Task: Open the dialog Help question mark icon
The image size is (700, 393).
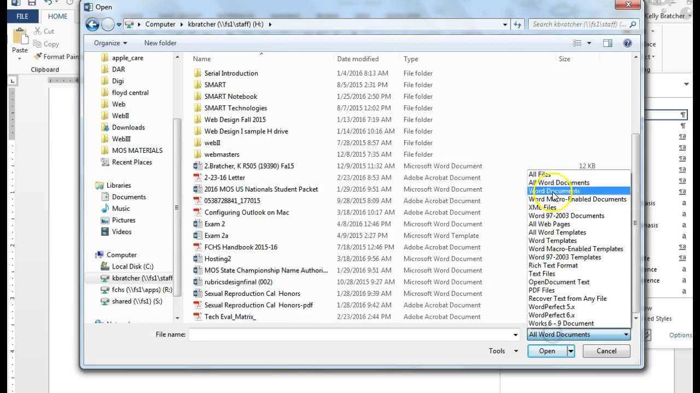Action: tap(627, 43)
